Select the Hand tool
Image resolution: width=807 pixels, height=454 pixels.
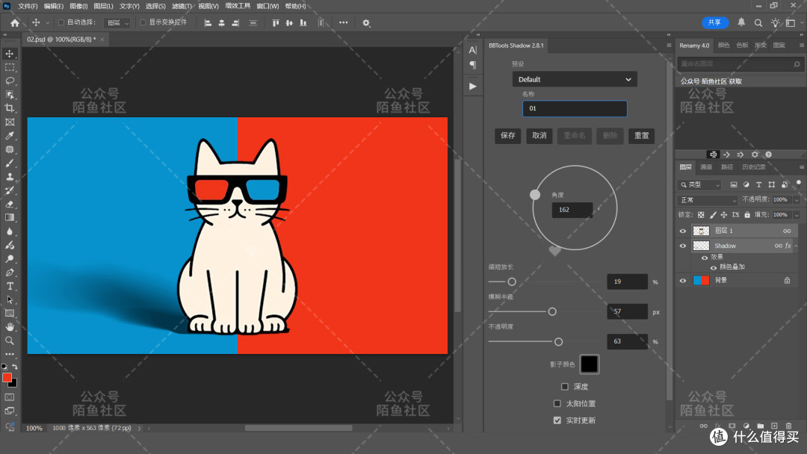[10, 327]
